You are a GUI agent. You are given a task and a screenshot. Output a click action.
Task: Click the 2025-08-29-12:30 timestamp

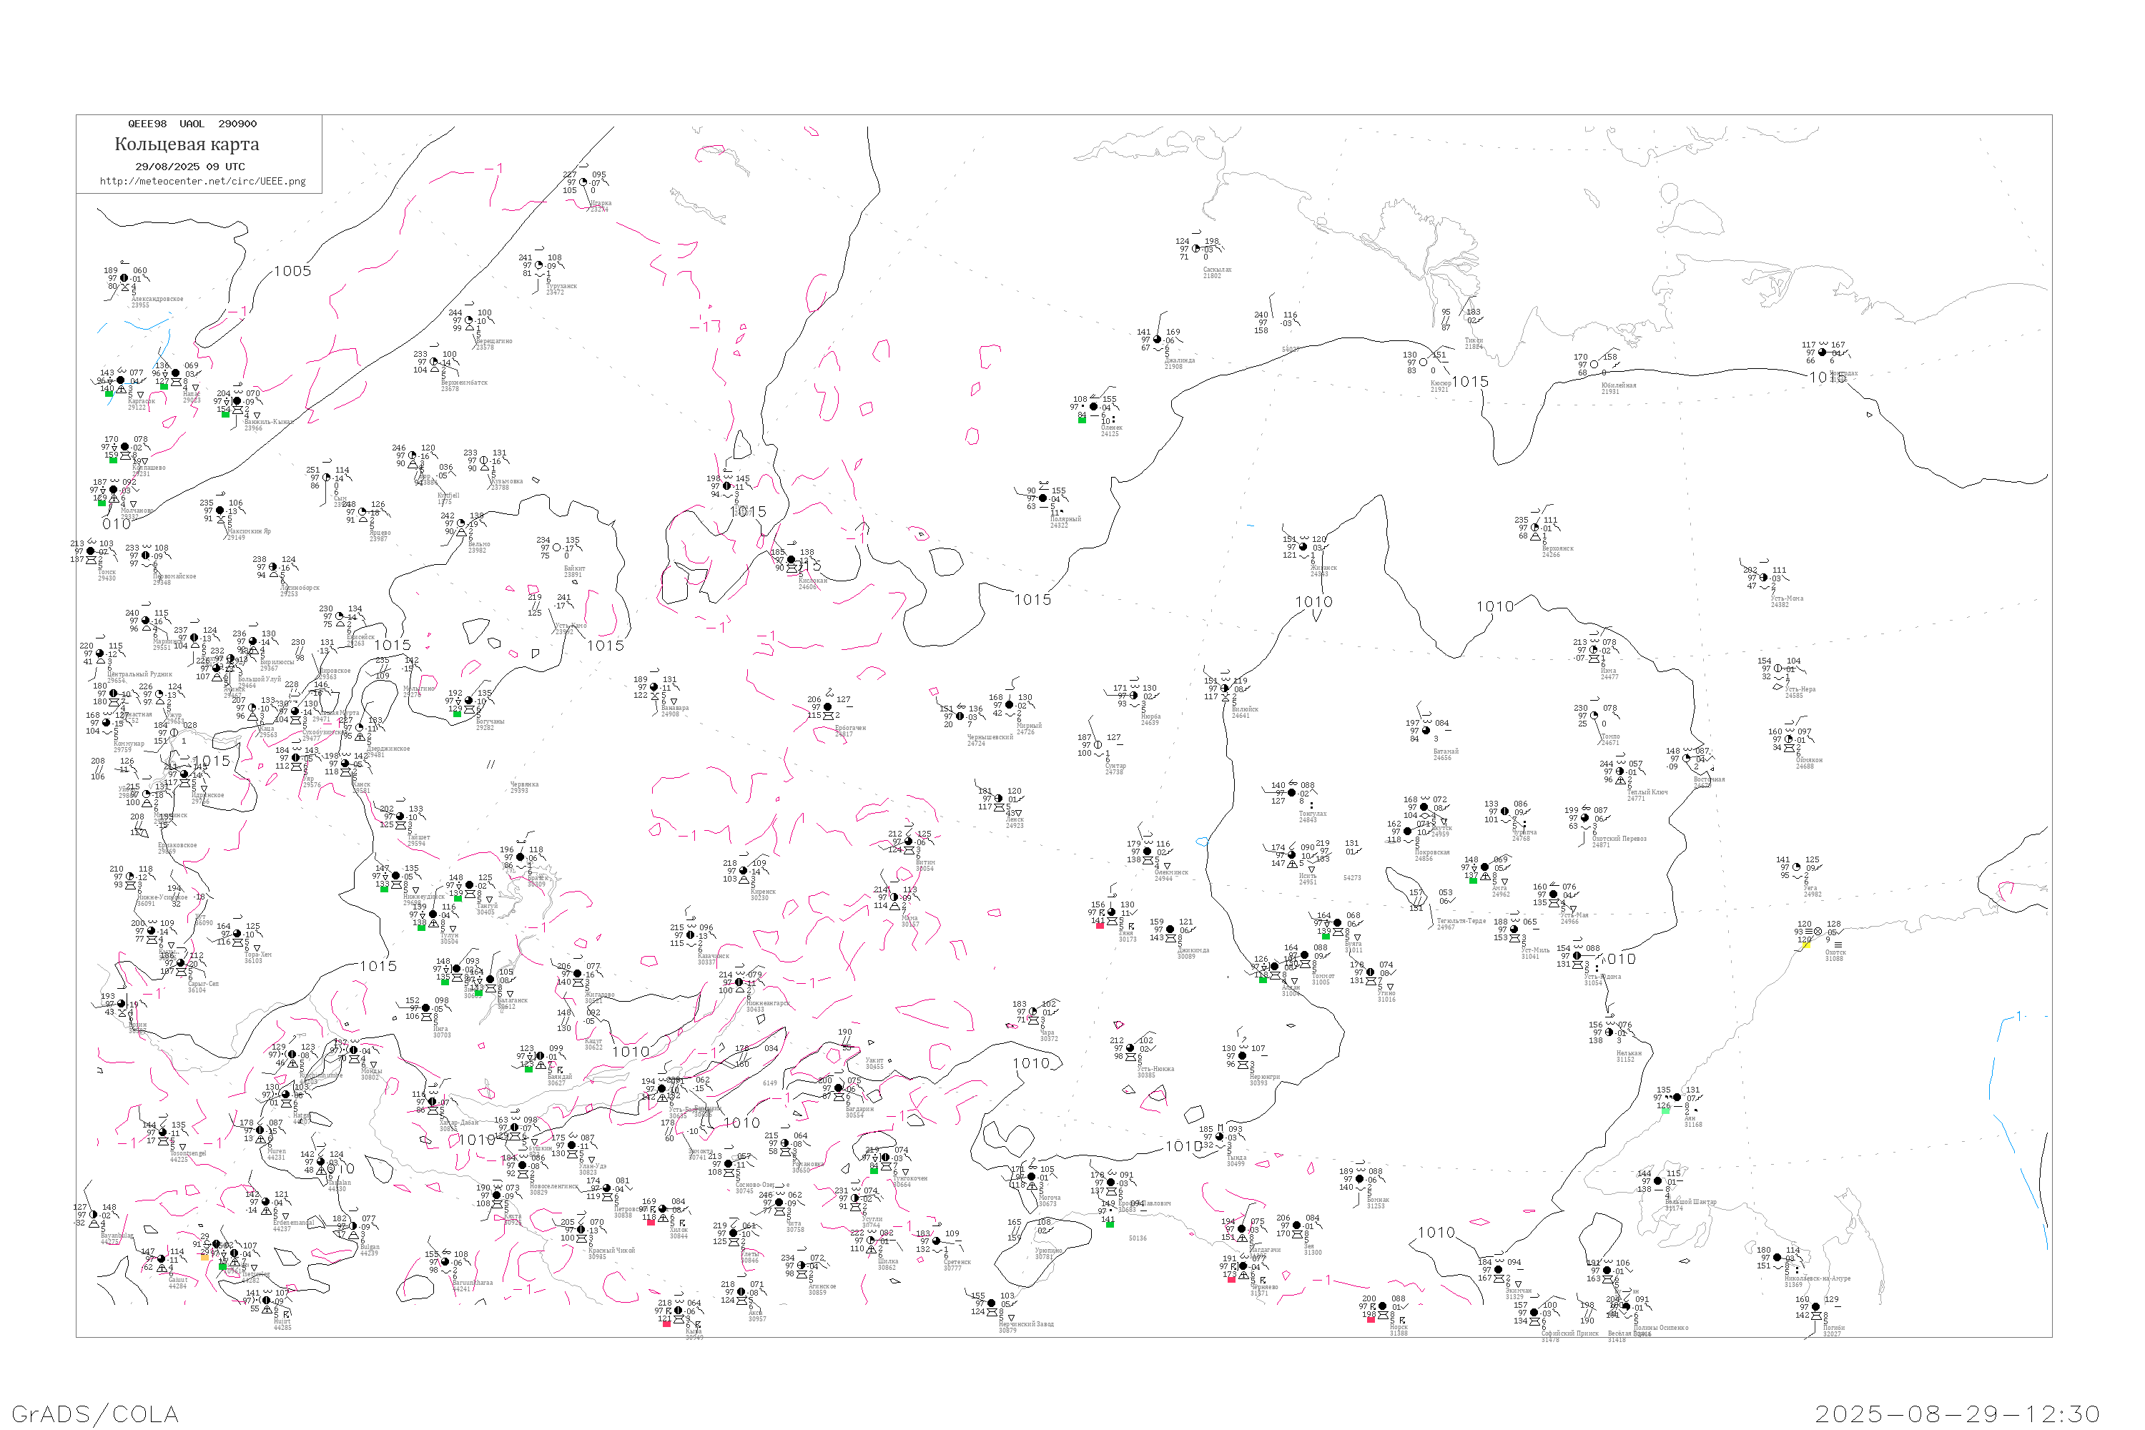pyautogui.click(x=1957, y=1414)
